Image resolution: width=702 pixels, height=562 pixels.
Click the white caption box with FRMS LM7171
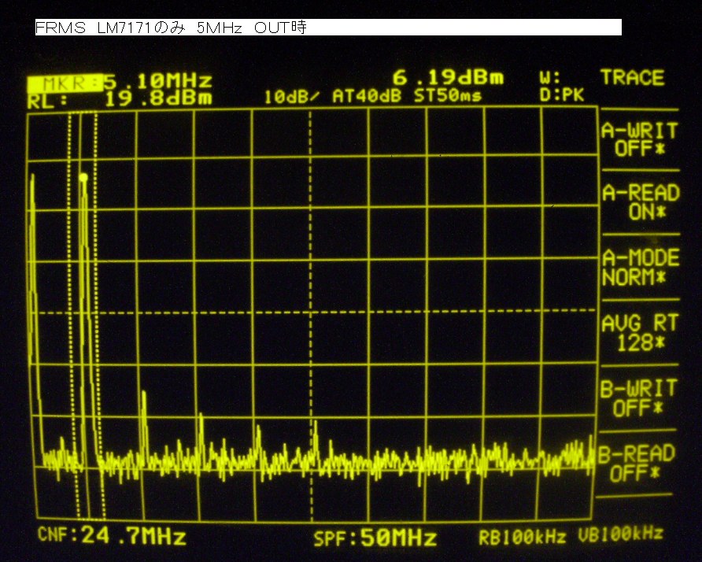coord(328,28)
